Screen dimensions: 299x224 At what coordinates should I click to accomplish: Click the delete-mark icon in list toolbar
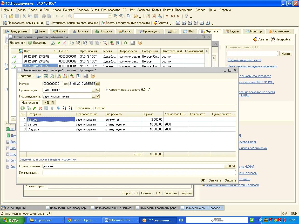point(64,43)
